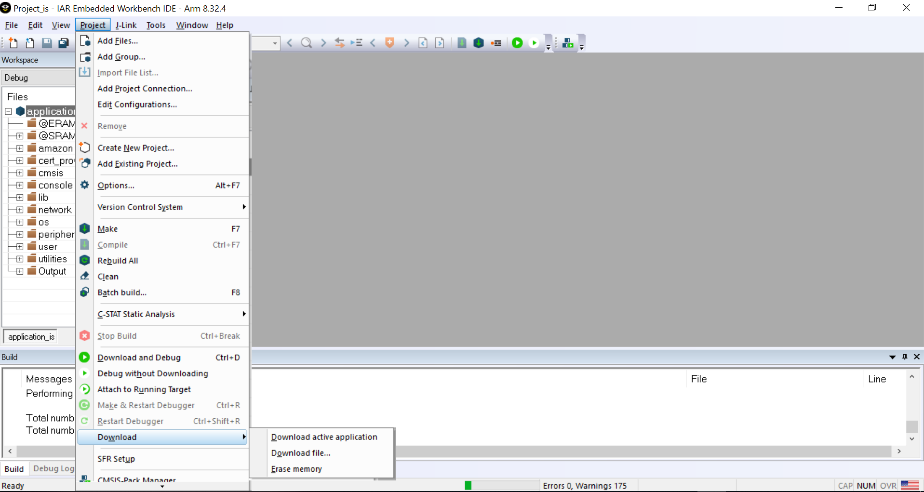Image resolution: width=924 pixels, height=492 pixels.
Task: Pin the Build panel with pushpin icon
Action: coord(905,357)
